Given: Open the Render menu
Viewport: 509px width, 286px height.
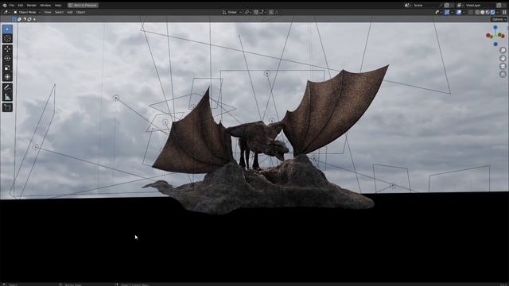Looking at the screenshot, I should click(32, 6).
